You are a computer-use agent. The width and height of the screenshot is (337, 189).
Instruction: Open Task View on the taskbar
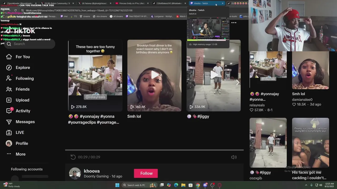click(x=162, y=185)
